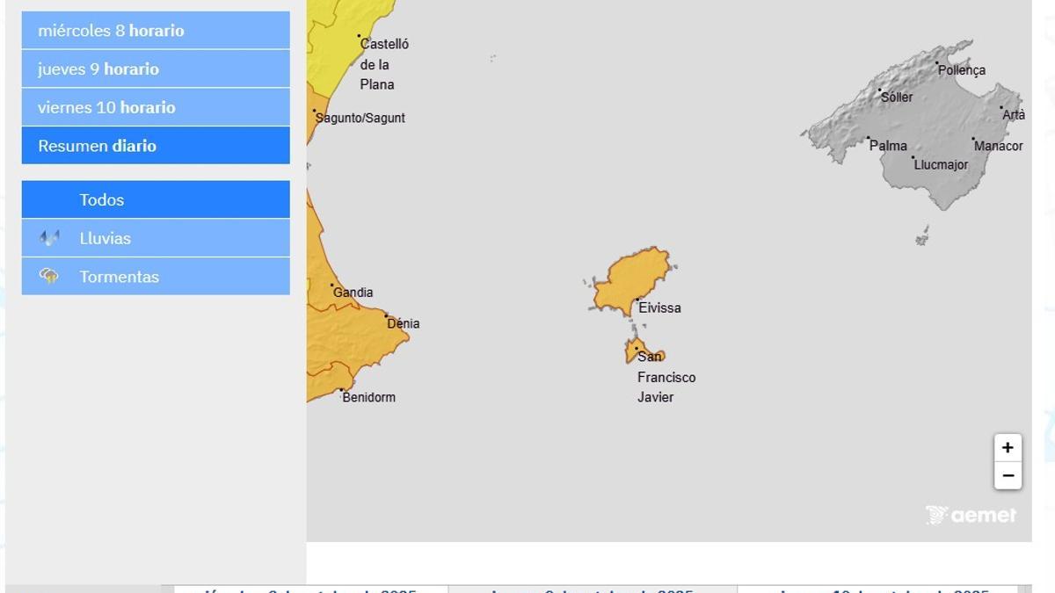The width and height of the screenshot is (1055, 593).
Task: Click the zoom out minus icon
Action: pos(1008,475)
